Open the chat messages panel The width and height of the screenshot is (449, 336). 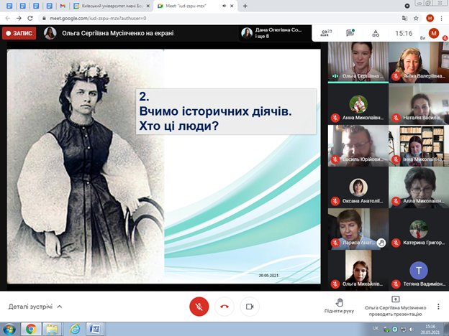(x=350, y=33)
